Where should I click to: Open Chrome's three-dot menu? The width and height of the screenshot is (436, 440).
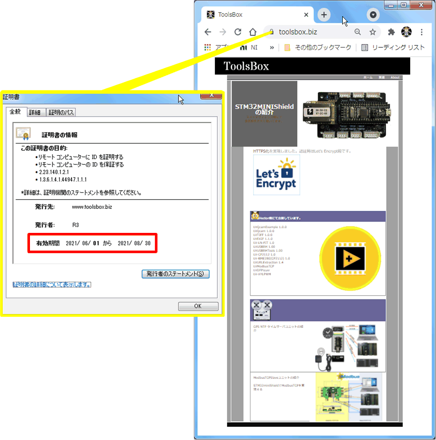[x=421, y=32]
